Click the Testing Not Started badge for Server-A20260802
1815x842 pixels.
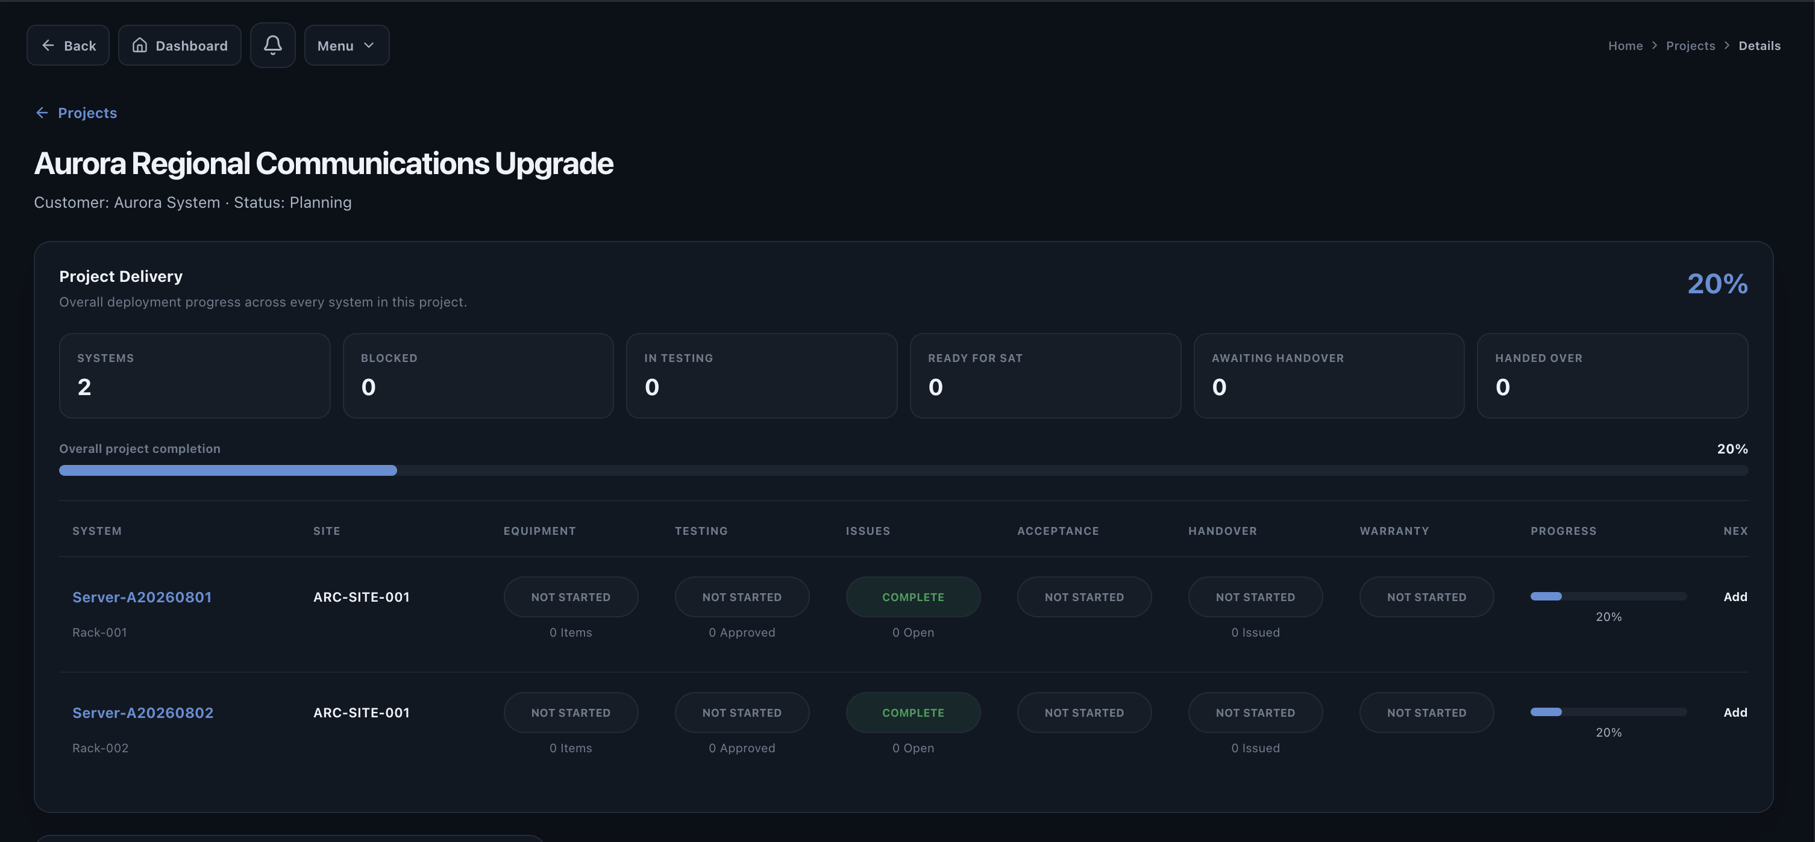tap(742, 713)
